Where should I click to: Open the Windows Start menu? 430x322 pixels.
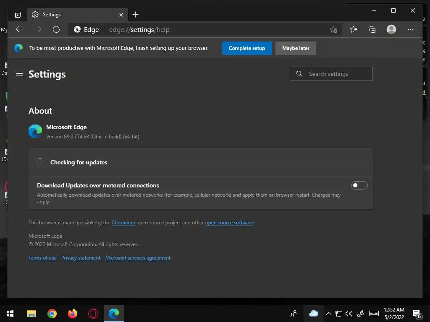(10, 314)
